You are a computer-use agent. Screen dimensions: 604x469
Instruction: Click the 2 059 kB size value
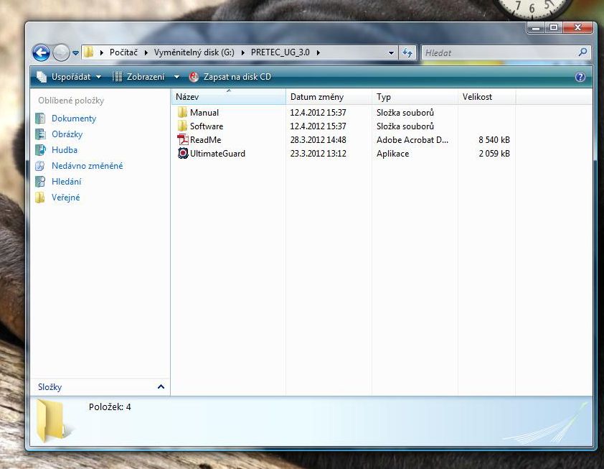point(494,154)
